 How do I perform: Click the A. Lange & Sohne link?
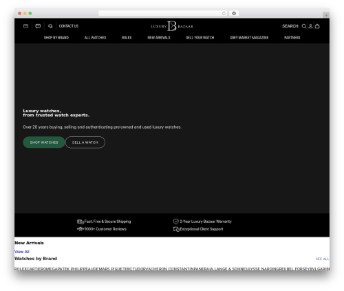[x=227, y=269]
